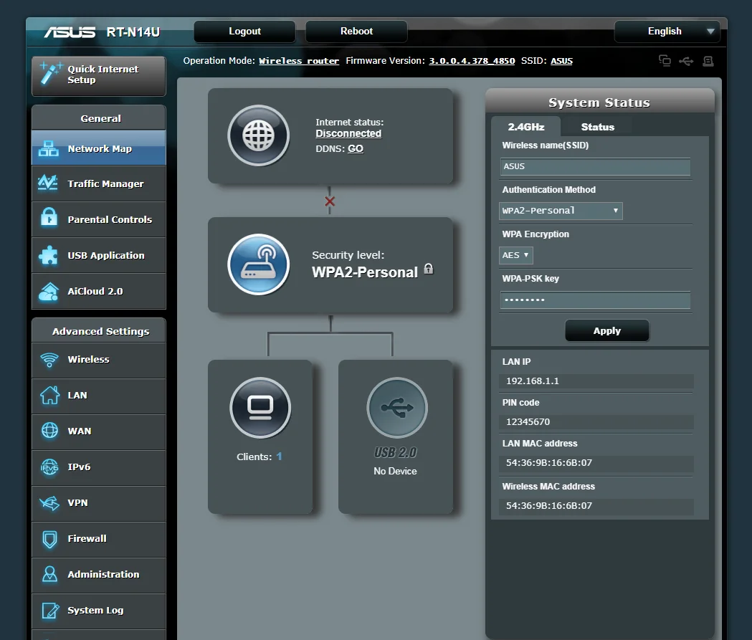Click the printer status icon in header
The image size is (752, 640).
pos(708,61)
